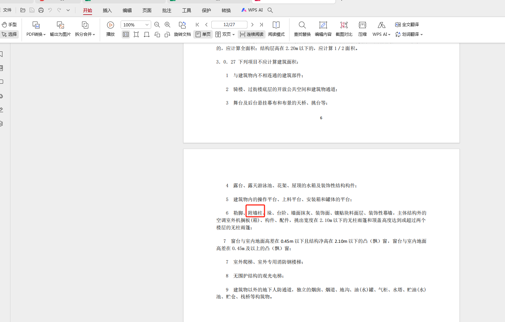
Task: Go to the previous page
Action: (206, 25)
